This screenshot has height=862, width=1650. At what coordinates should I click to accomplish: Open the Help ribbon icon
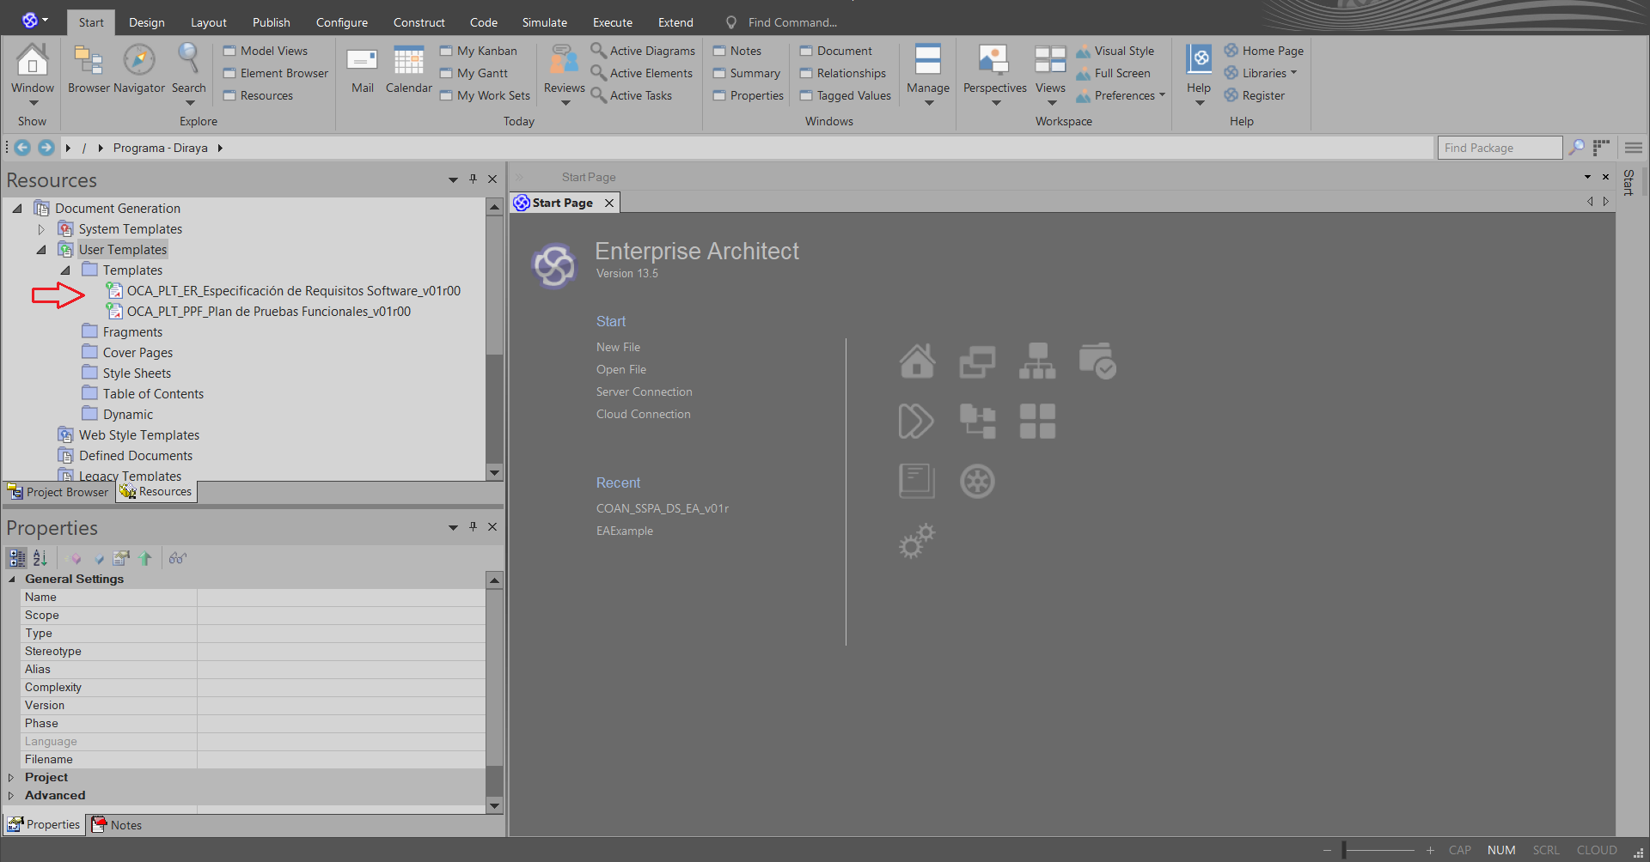coord(1199,74)
